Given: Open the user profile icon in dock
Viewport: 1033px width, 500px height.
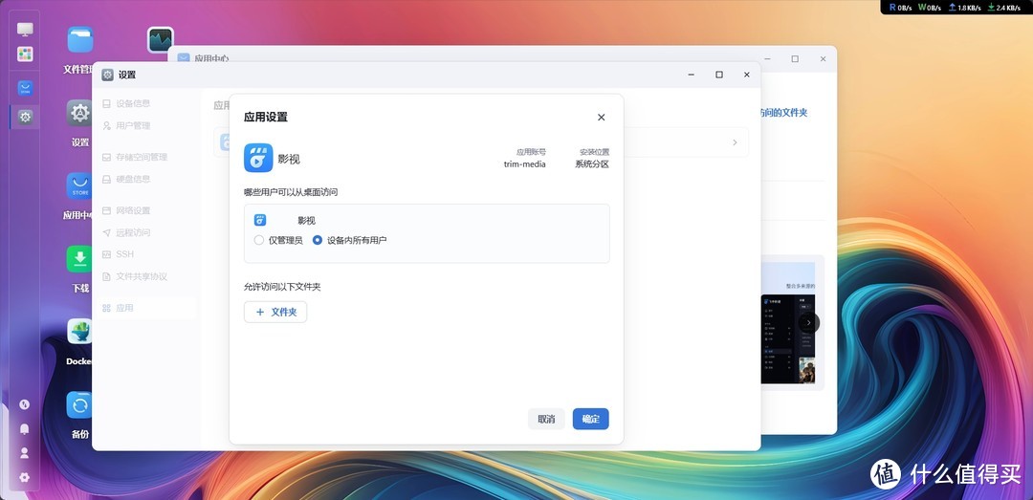Looking at the screenshot, I should click(x=24, y=453).
